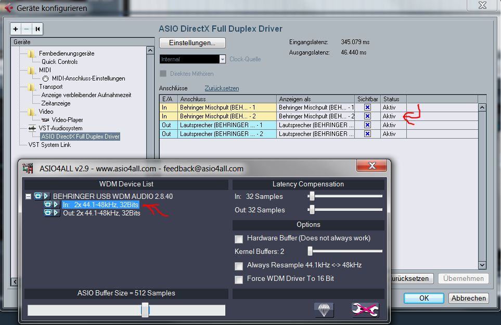
Task: Click the plus add device button
Action: tap(16, 29)
